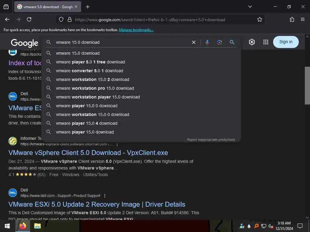The image size is (310, 232).
Task: Click the Firefox View icon in the tab strip
Action: (x=6, y=7)
